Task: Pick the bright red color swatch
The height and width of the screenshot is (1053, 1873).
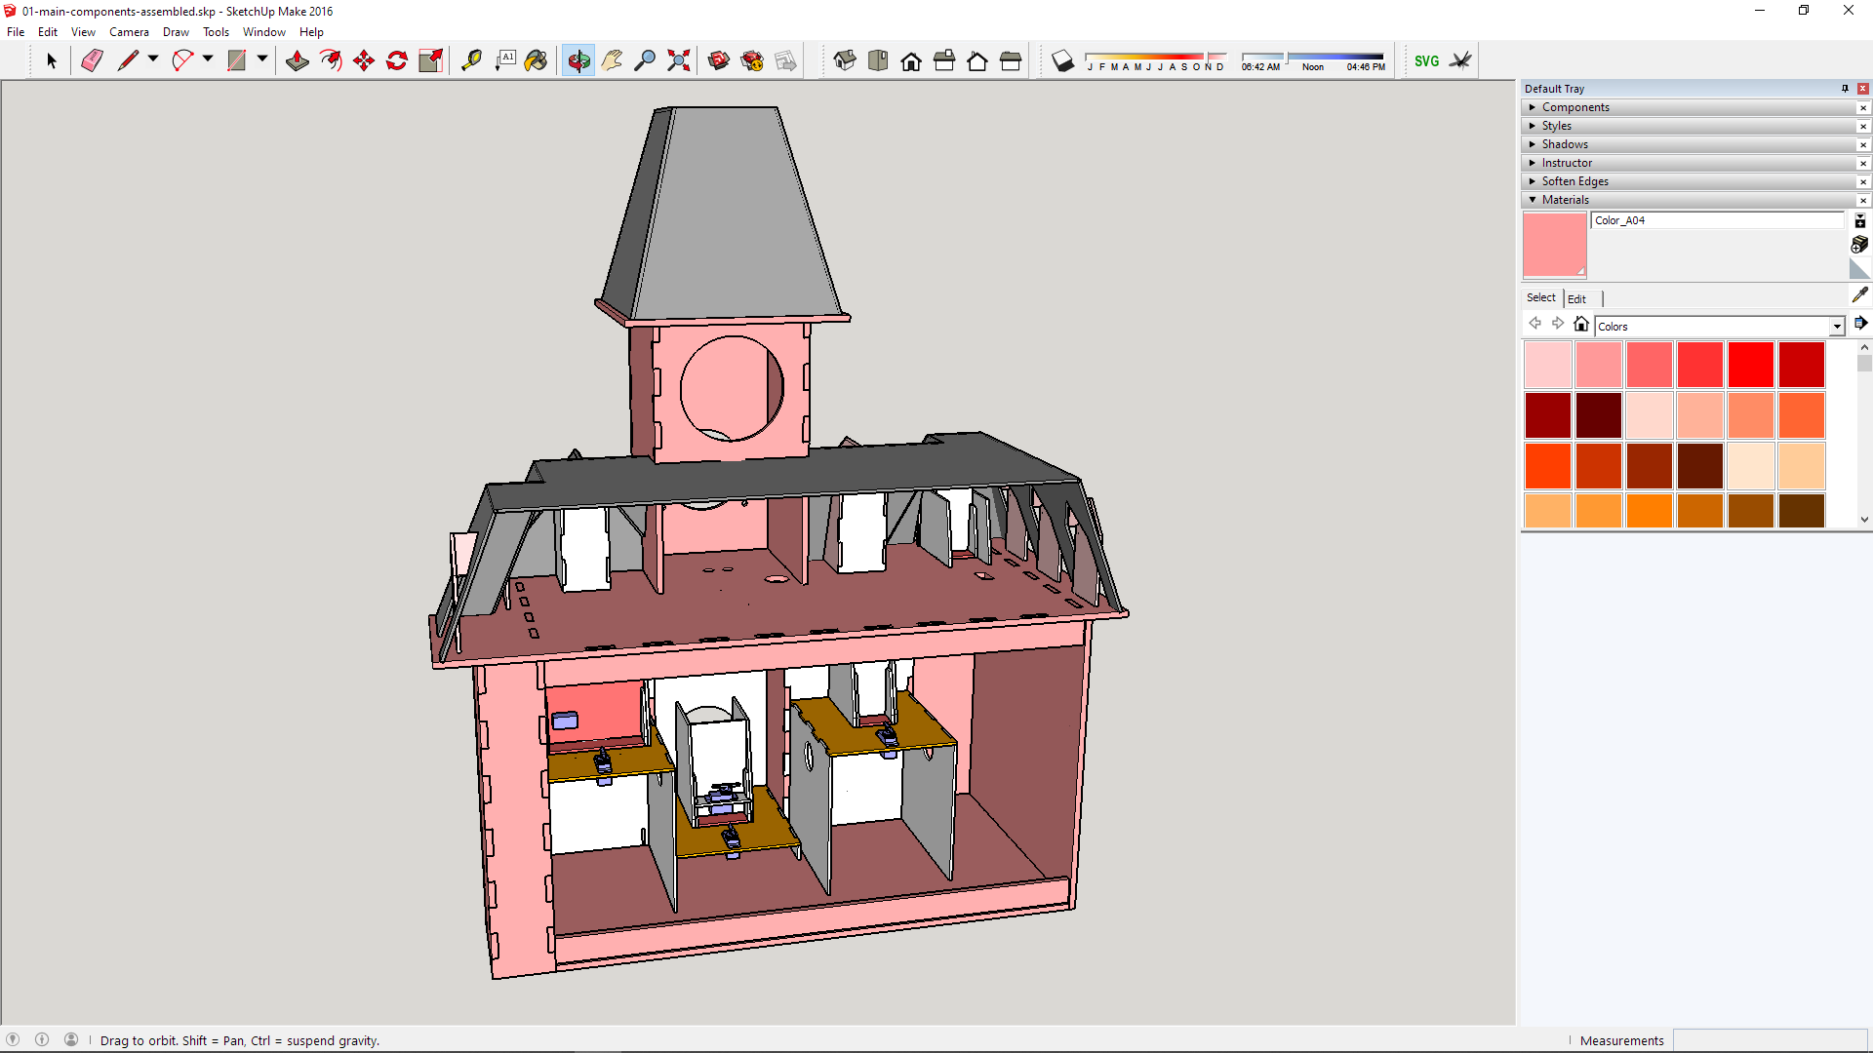Action: [x=1750, y=365]
